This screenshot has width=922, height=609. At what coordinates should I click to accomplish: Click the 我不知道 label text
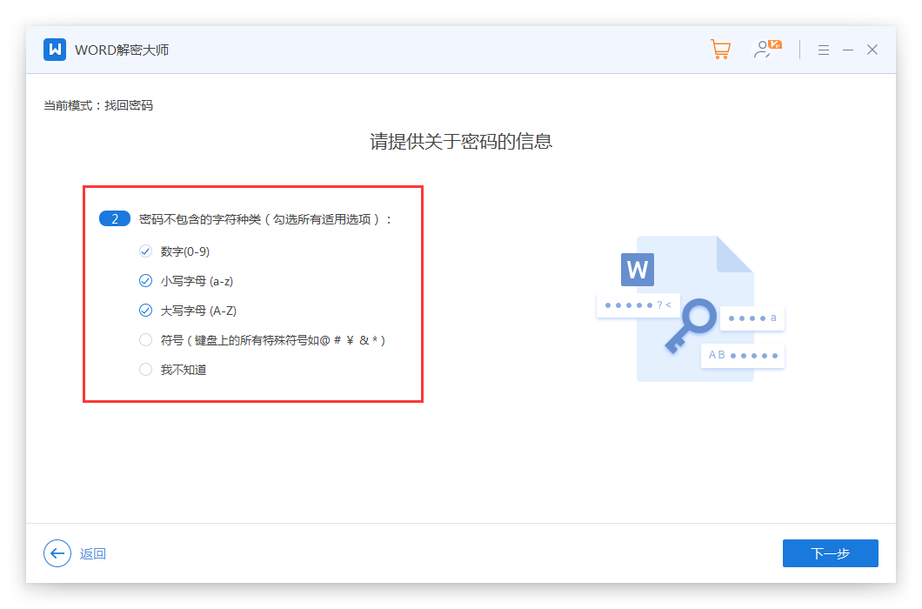[x=184, y=370]
